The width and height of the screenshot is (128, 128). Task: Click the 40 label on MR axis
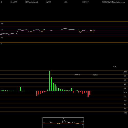click(125, 84)
